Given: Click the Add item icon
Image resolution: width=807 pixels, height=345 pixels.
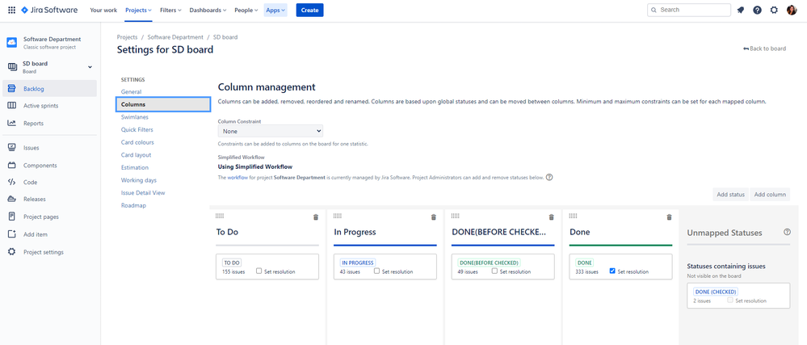Looking at the screenshot, I should tap(12, 234).
